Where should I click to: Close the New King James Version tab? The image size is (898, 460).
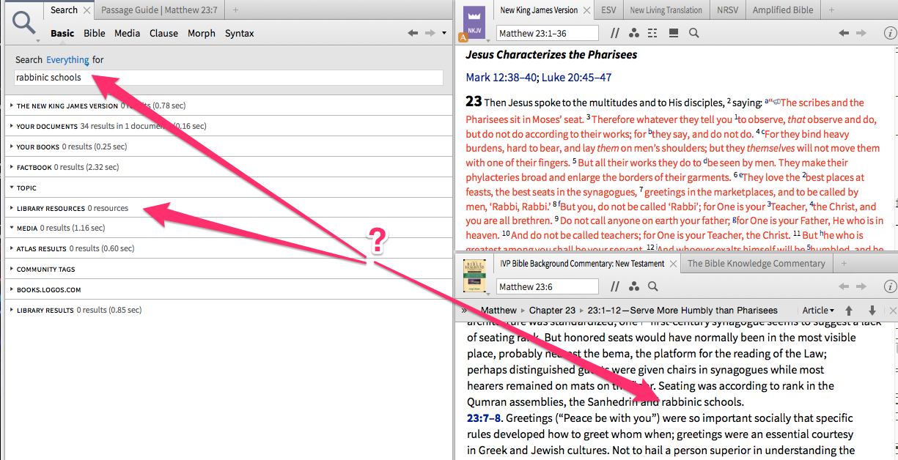[586, 10]
